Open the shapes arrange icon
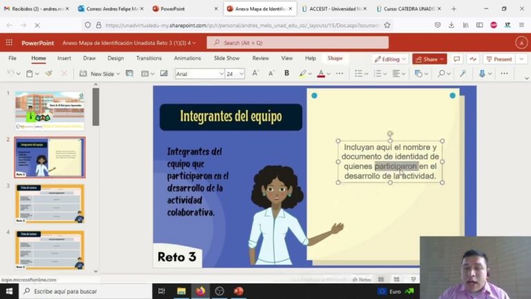 coord(418,73)
